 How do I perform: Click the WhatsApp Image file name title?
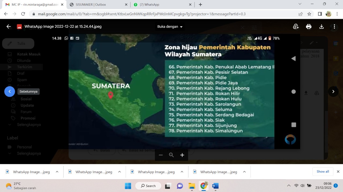pyautogui.click(x=63, y=26)
